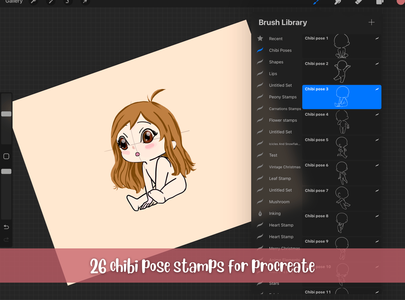The image size is (405, 300).
Task: Click the brush icon beside Test
Action: click(x=260, y=155)
